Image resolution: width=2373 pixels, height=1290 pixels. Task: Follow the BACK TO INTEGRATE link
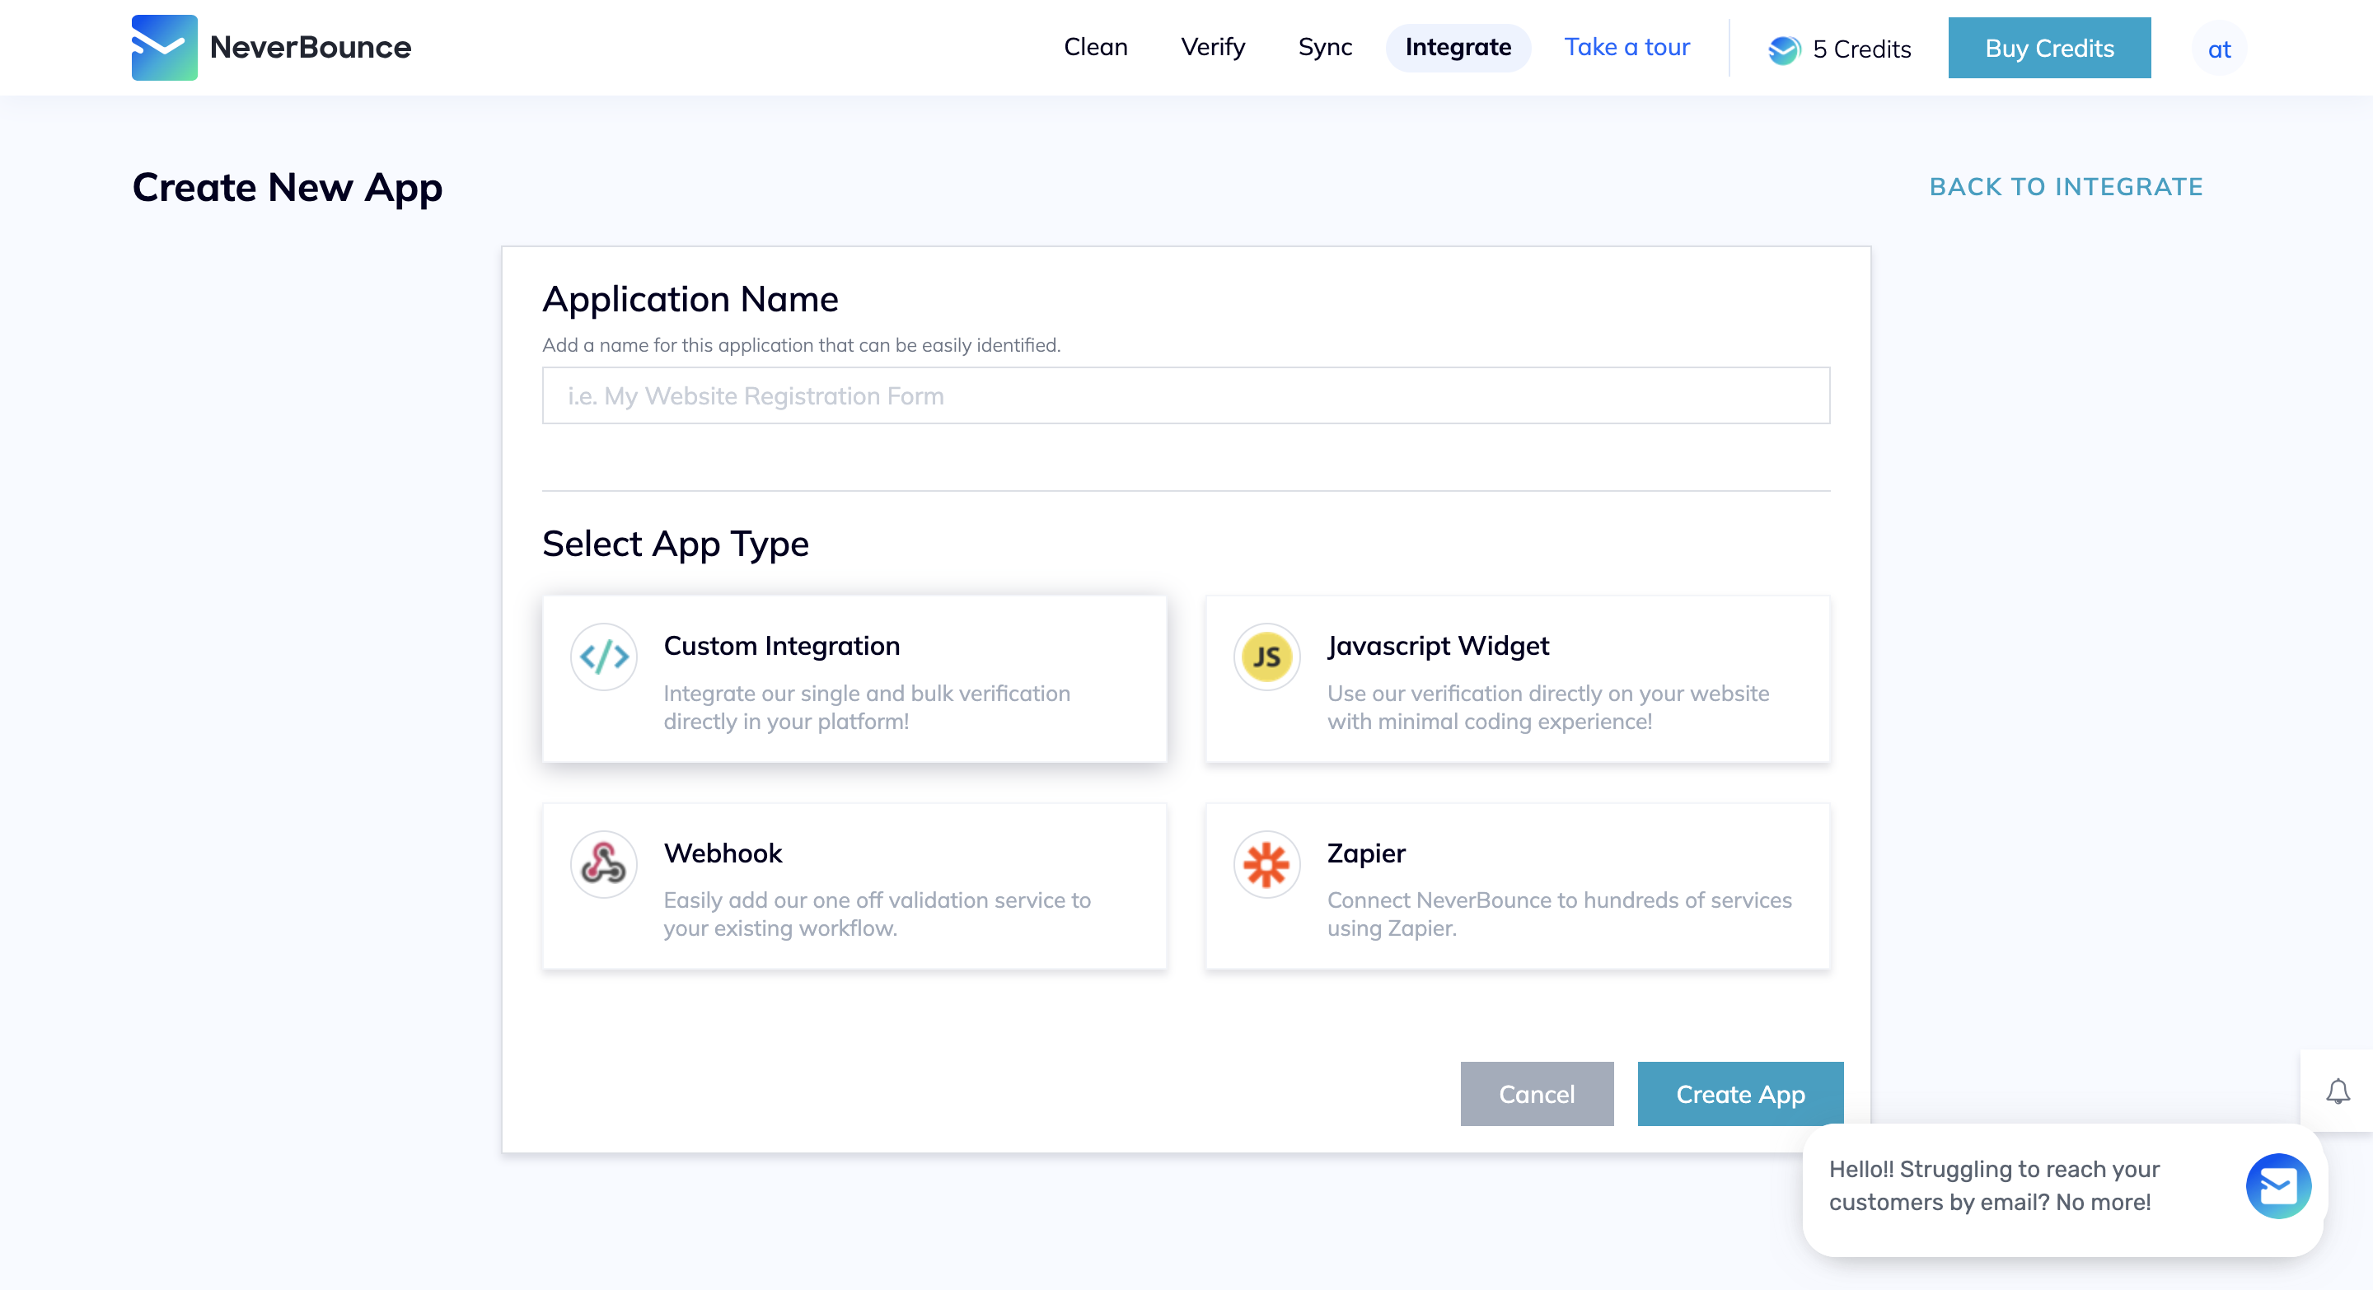2066,187
